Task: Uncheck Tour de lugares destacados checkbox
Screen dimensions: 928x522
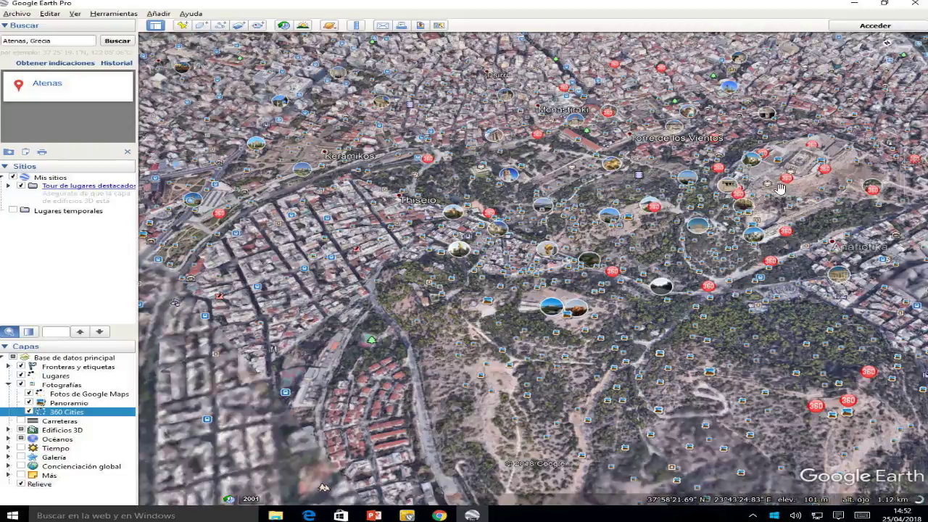Action: click(20, 186)
